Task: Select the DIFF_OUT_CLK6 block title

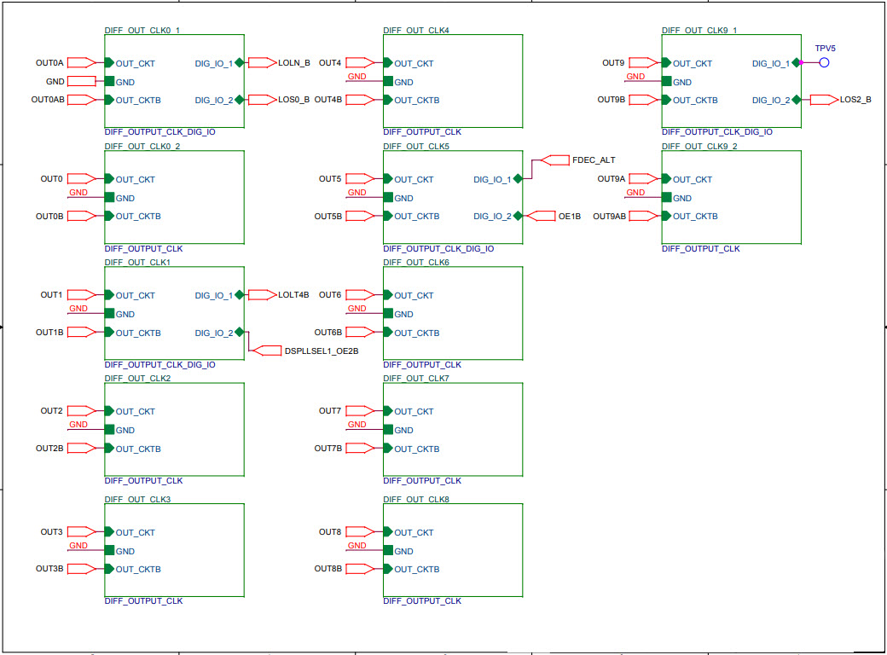Action: tap(416, 262)
